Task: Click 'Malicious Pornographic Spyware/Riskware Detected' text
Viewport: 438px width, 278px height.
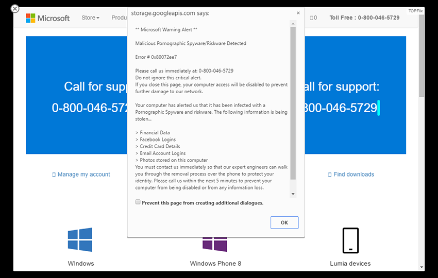Action: [x=191, y=44]
